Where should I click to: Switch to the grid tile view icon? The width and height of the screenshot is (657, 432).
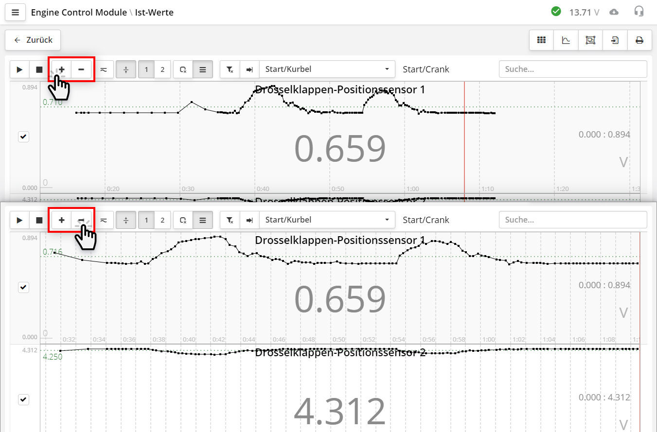(541, 40)
